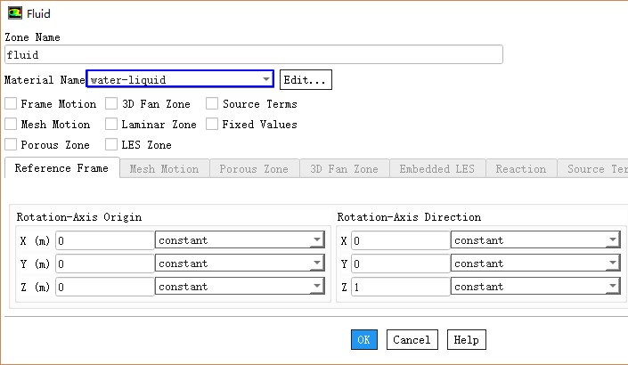Click the origin Z (m) value field
The width and height of the screenshot is (628, 365).
pos(105,287)
